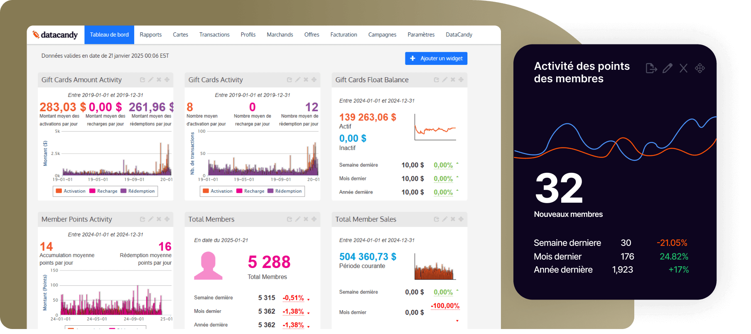Viewport: 751px width, 334px height.
Task: Toggle Activation series in Gift Cards Amount legend
Action: pos(71,191)
